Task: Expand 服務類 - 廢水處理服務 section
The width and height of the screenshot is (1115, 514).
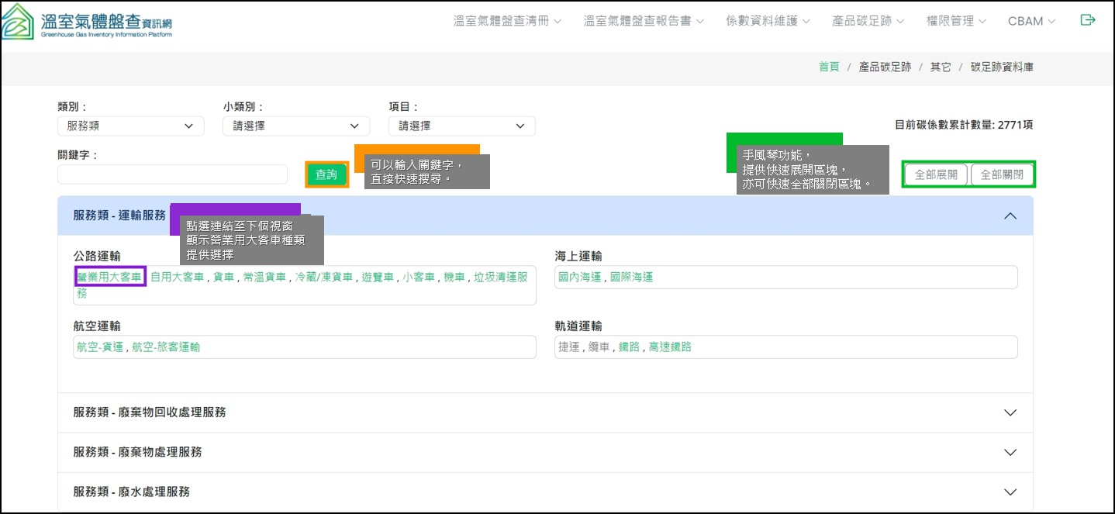Action: pyautogui.click(x=545, y=492)
